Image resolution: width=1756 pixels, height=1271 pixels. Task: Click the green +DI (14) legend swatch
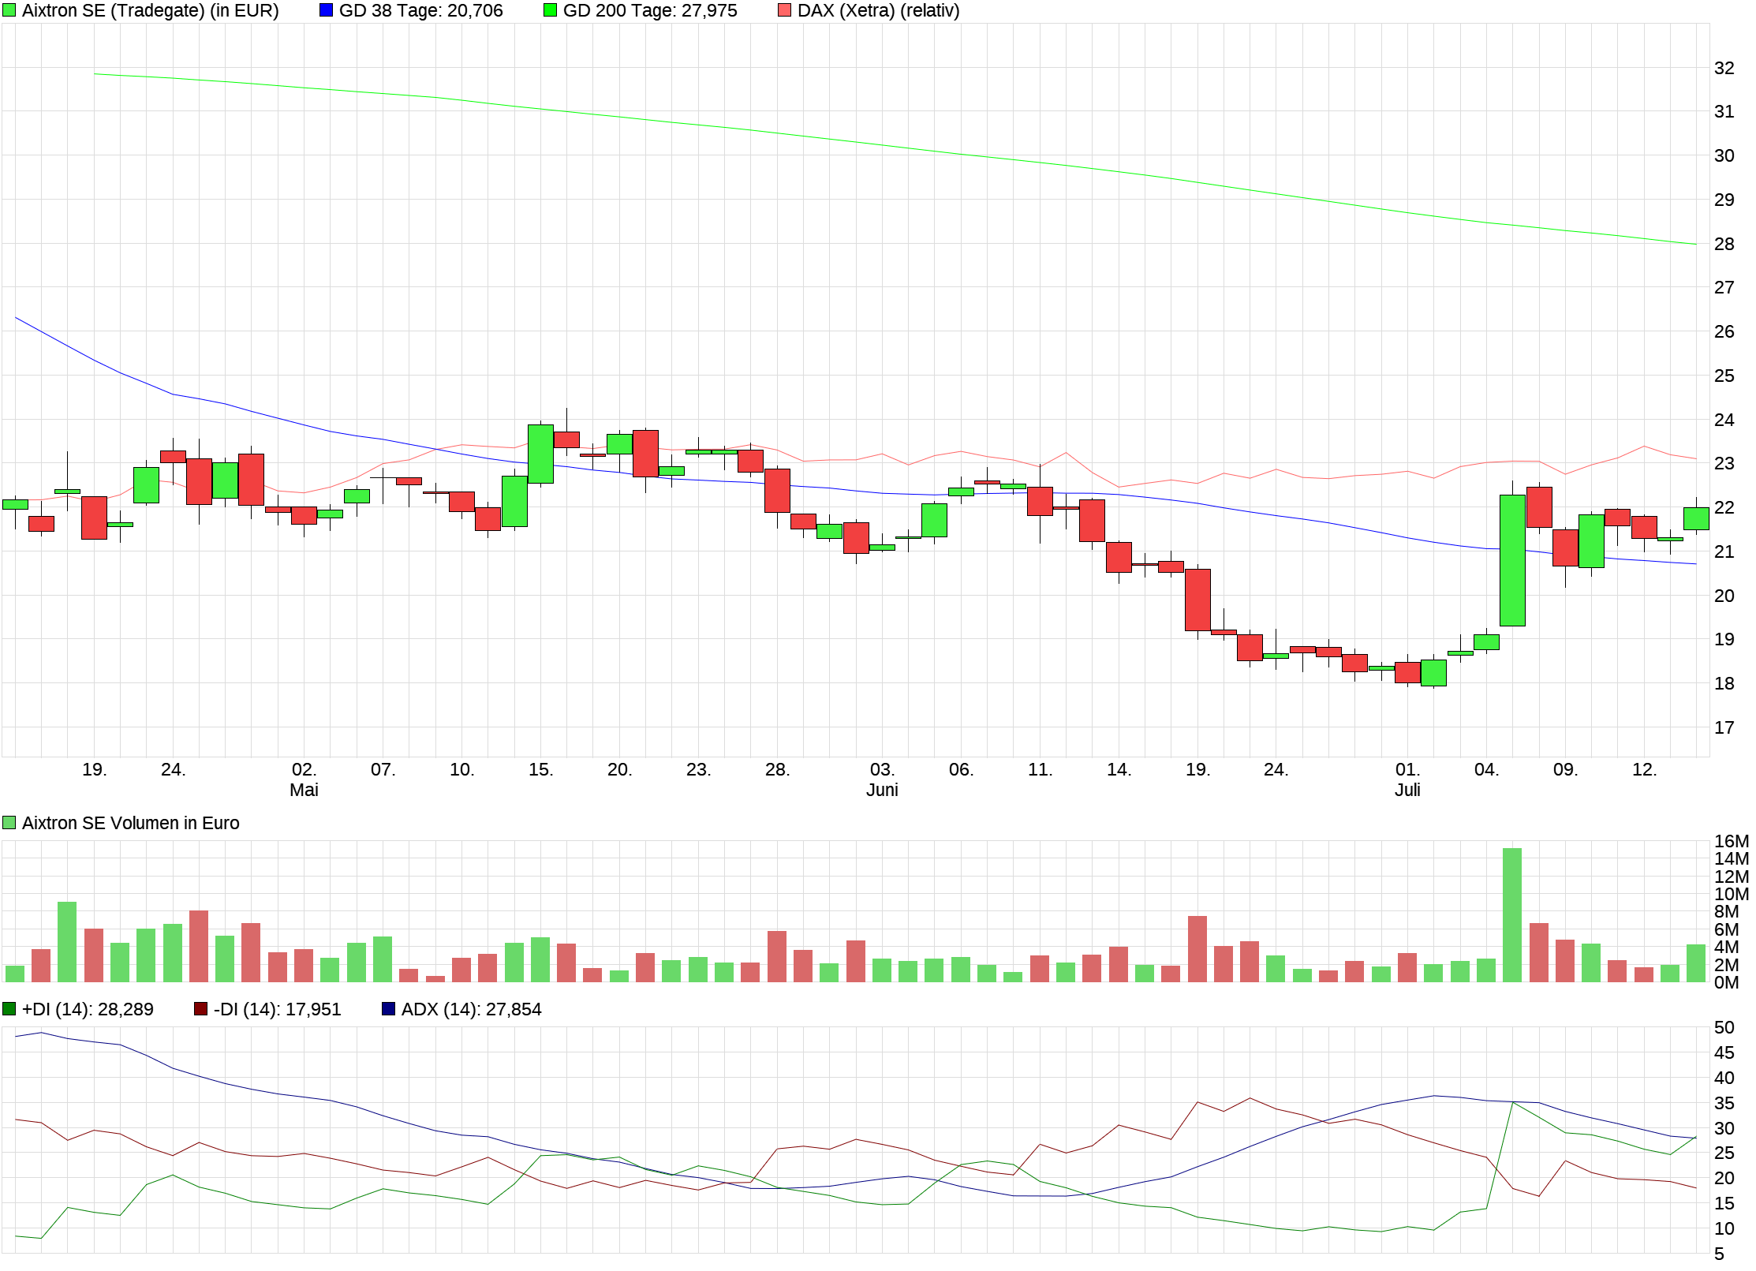coord(9,1009)
